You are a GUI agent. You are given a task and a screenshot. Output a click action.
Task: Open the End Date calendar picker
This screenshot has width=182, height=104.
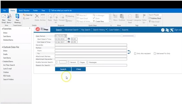coord(69,42)
